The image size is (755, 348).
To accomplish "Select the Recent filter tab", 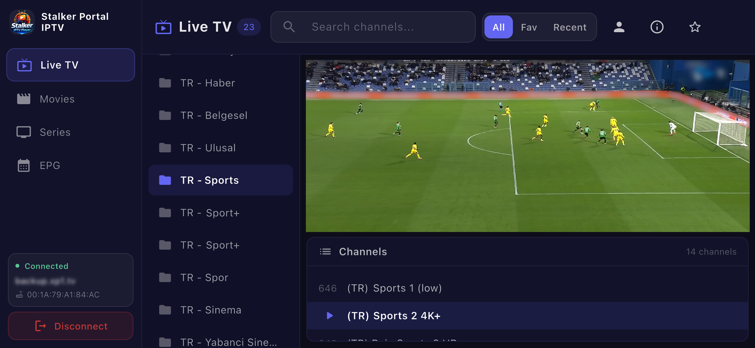I will [x=570, y=27].
